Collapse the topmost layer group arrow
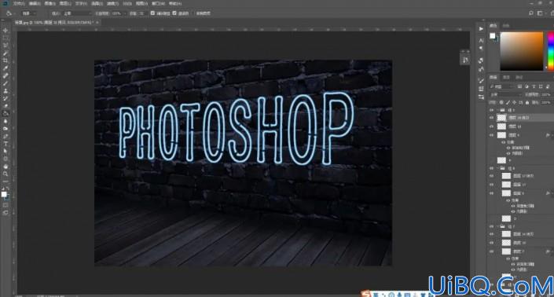Screen dimensions: 554x297 [498, 110]
